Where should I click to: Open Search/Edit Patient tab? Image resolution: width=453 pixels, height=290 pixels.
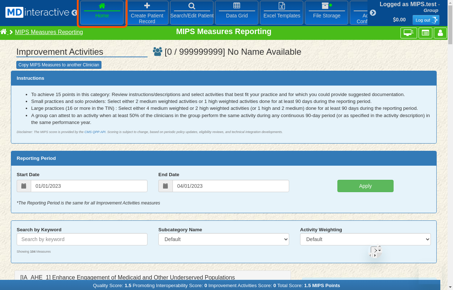pyautogui.click(x=192, y=13)
